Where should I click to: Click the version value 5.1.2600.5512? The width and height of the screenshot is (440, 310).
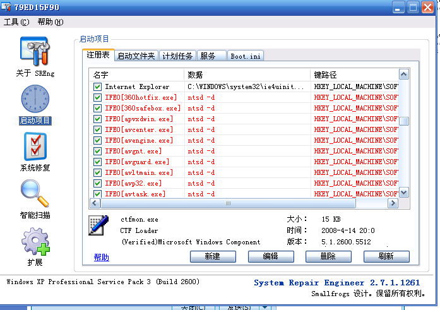coord(346,242)
